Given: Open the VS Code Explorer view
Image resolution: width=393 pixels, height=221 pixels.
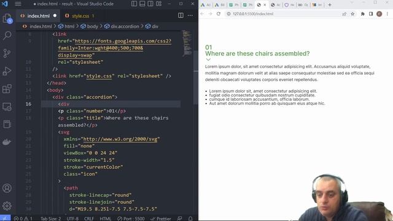Looking at the screenshot, I should click(7, 18).
